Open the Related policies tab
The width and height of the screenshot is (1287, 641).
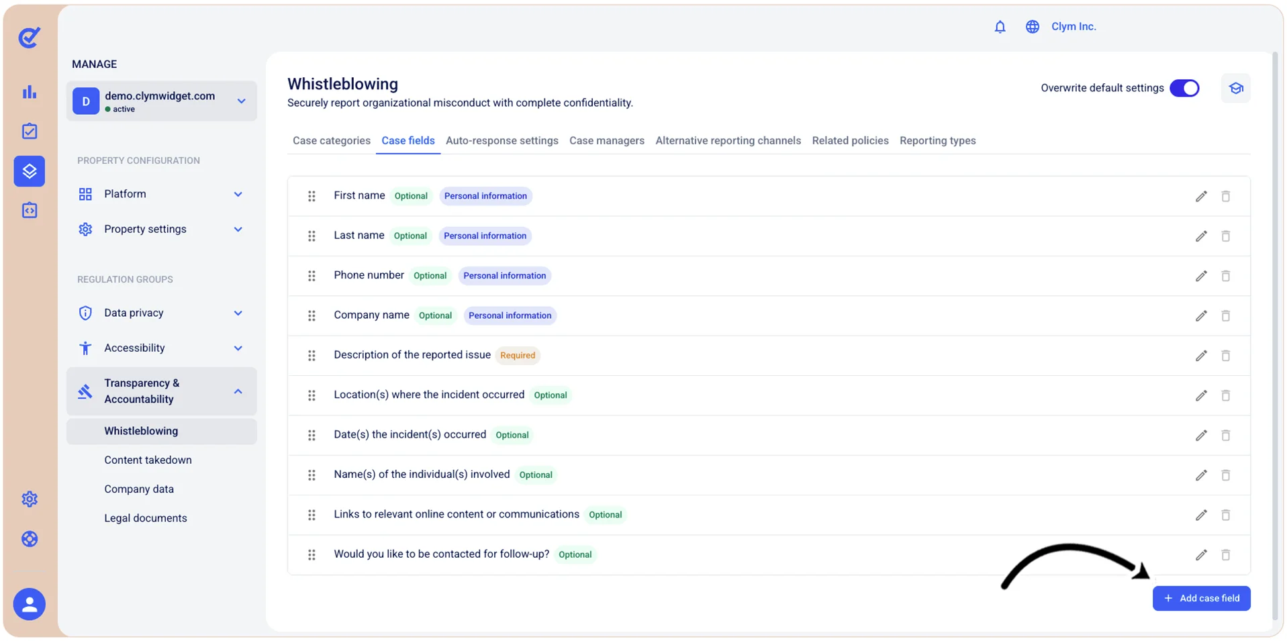[x=851, y=140]
